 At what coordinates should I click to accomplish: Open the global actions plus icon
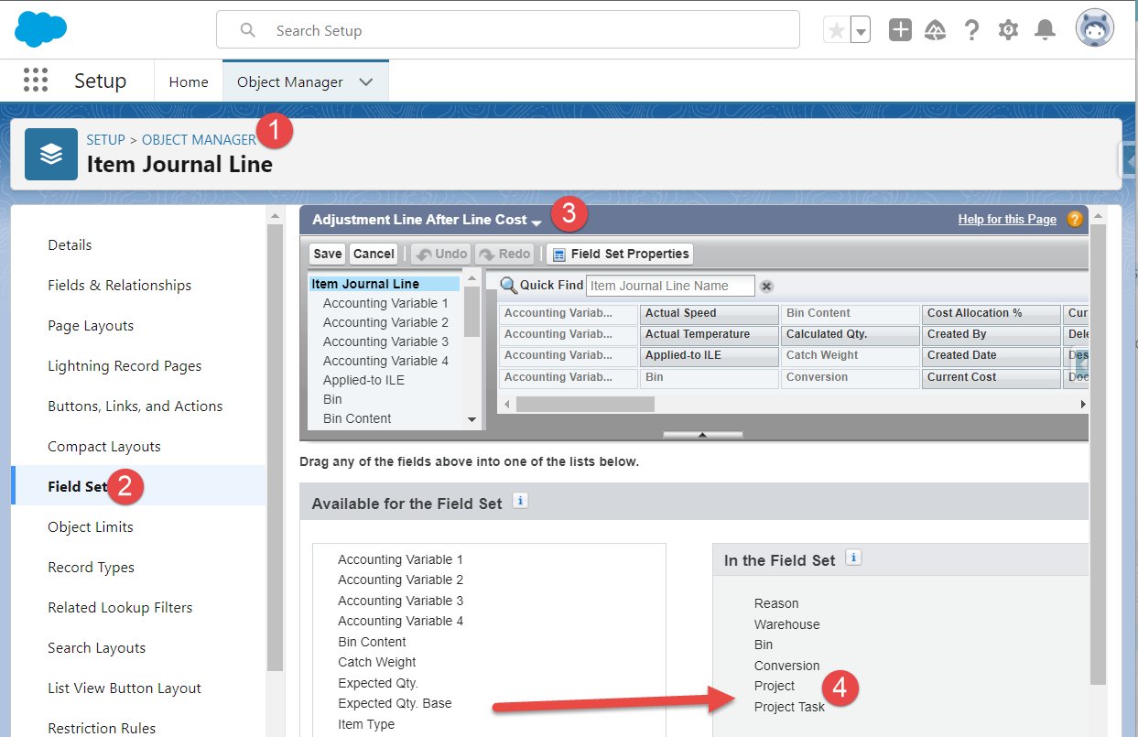pyautogui.click(x=901, y=30)
